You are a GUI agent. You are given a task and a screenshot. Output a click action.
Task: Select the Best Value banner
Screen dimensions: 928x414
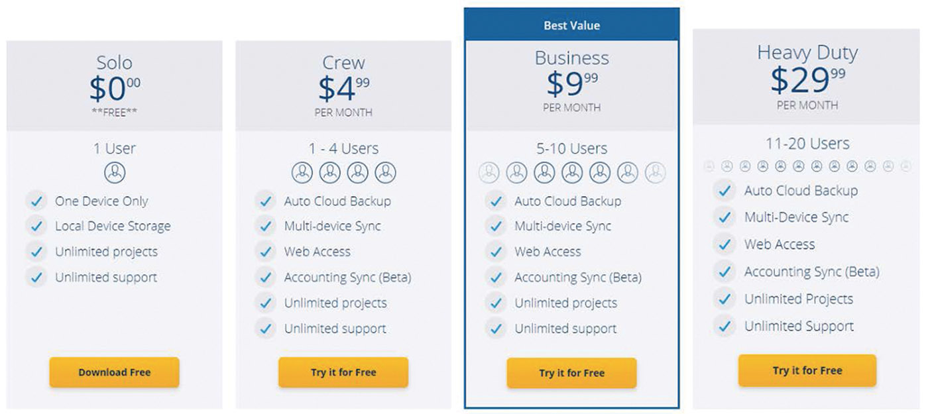tap(571, 25)
